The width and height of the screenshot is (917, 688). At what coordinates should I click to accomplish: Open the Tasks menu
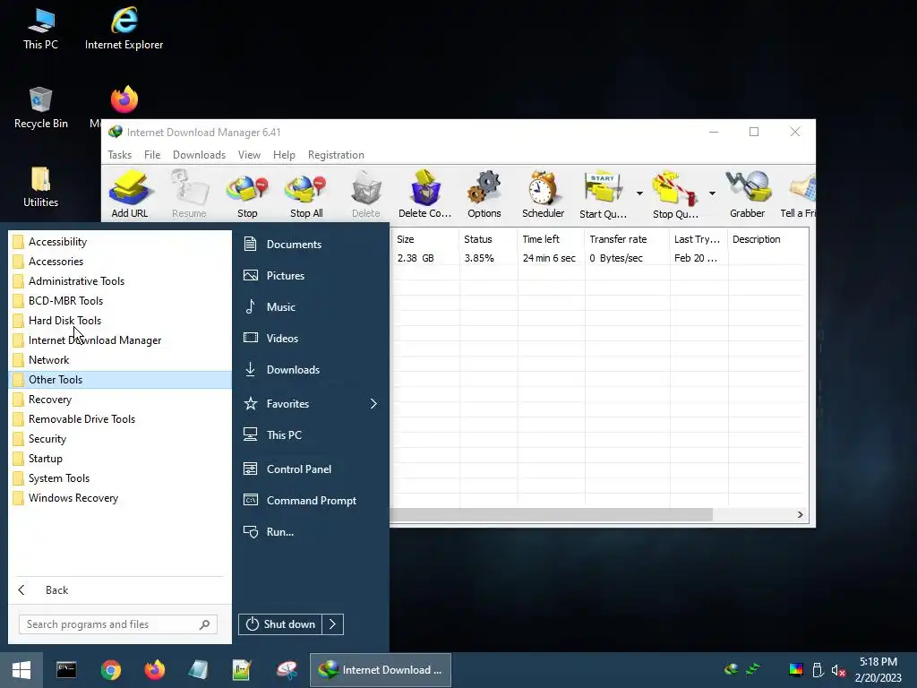click(119, 155)
